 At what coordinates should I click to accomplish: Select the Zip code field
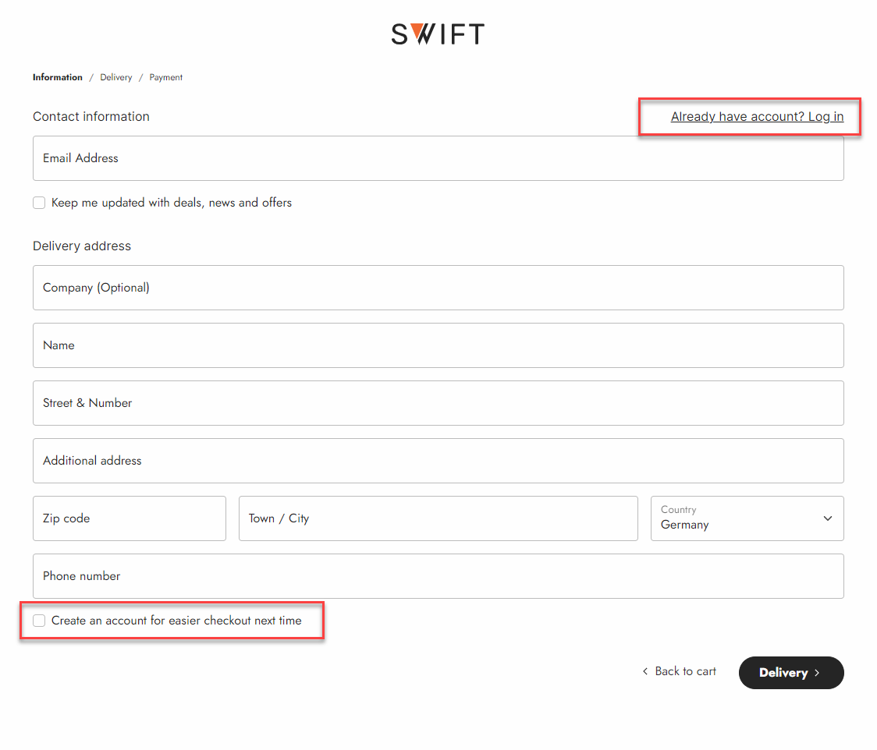[x=129, y=518]
